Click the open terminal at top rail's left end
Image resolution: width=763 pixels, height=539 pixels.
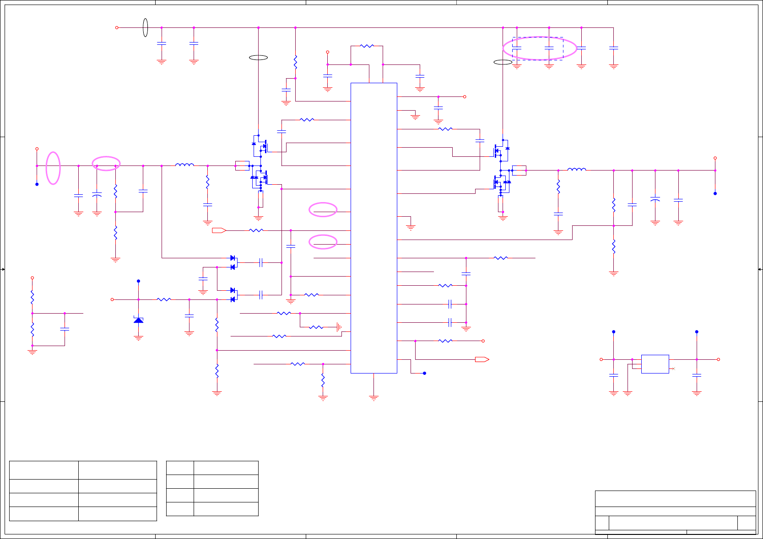(x=117, y=27)
